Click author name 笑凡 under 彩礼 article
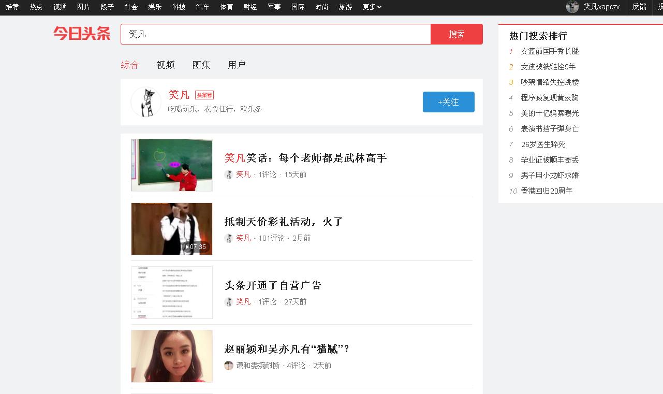 point(243,238)
